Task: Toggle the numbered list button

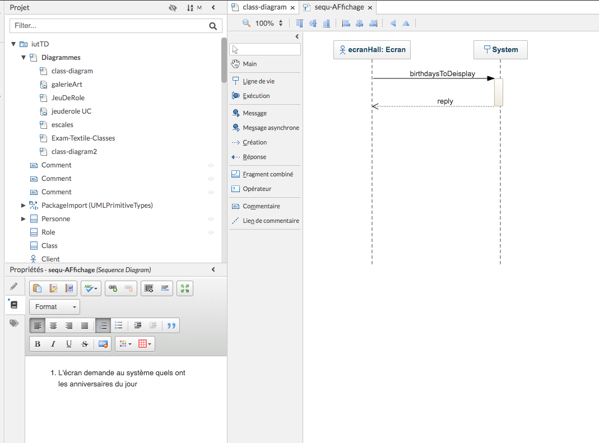Action: click(103, 325)
